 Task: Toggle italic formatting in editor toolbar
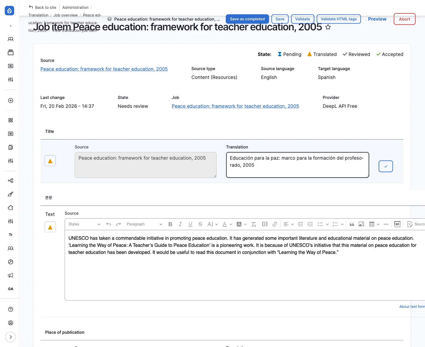click(180, 224)
